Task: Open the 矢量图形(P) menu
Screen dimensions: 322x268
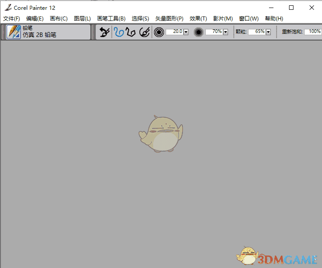Action: click(x=169, y=19)
